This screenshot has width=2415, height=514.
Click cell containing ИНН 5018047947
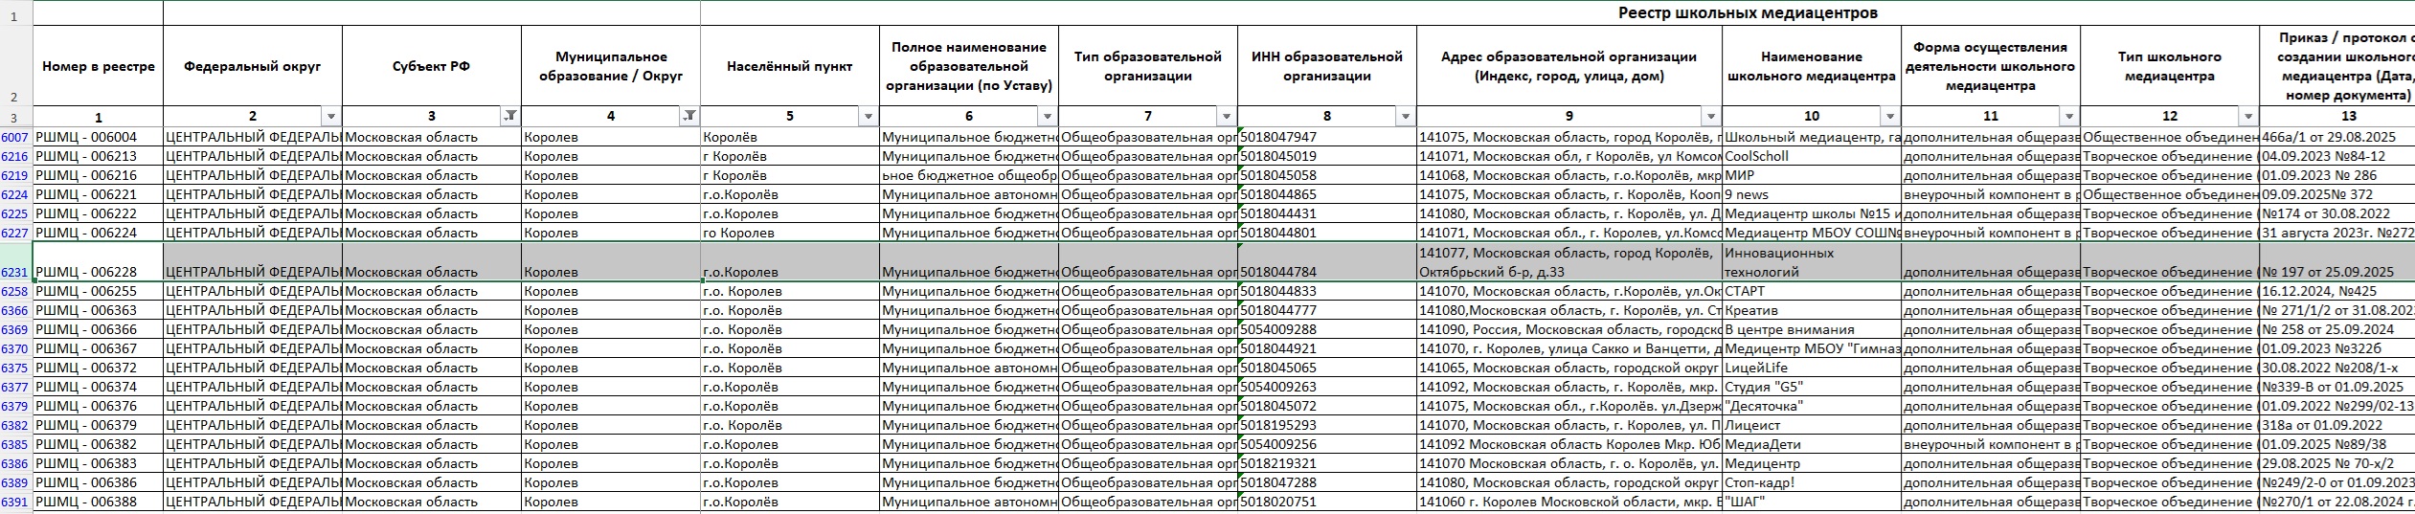(1325, 137)
